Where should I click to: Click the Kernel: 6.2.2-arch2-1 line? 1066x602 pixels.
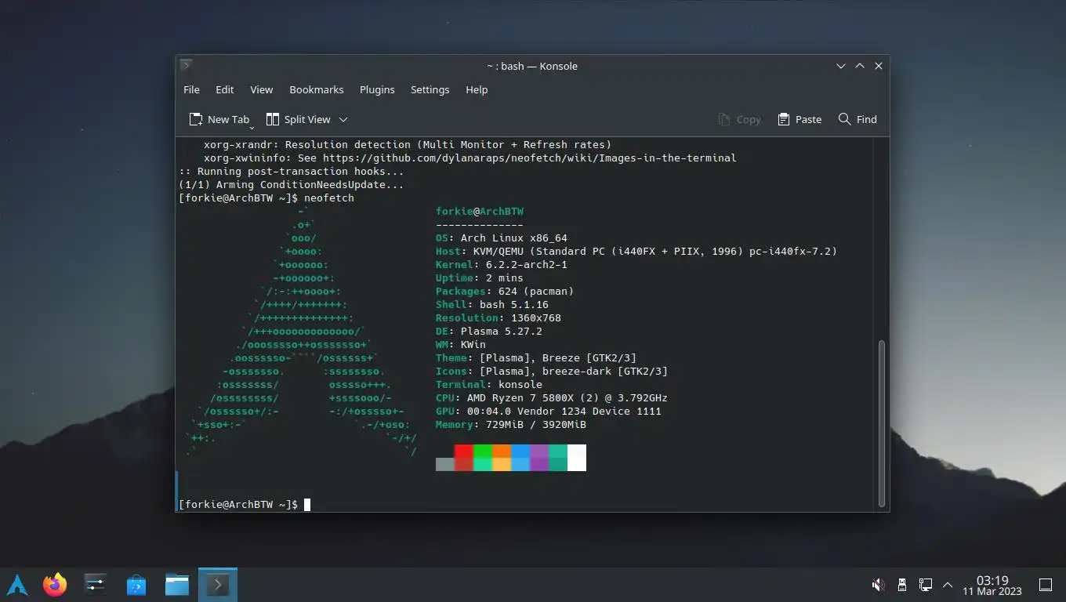pyautogui.click(x=502, y=264)
